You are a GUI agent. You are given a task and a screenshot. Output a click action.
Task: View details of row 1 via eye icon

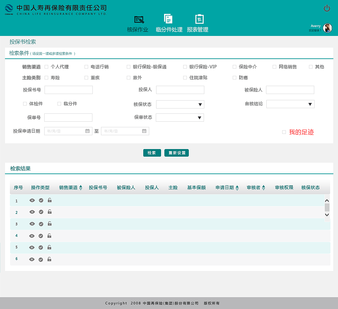click(x=32, y=200)
